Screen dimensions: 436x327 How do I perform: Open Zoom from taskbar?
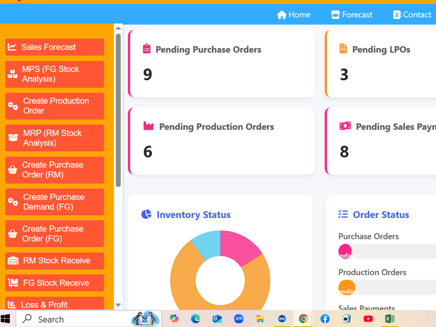pos(239,319)
